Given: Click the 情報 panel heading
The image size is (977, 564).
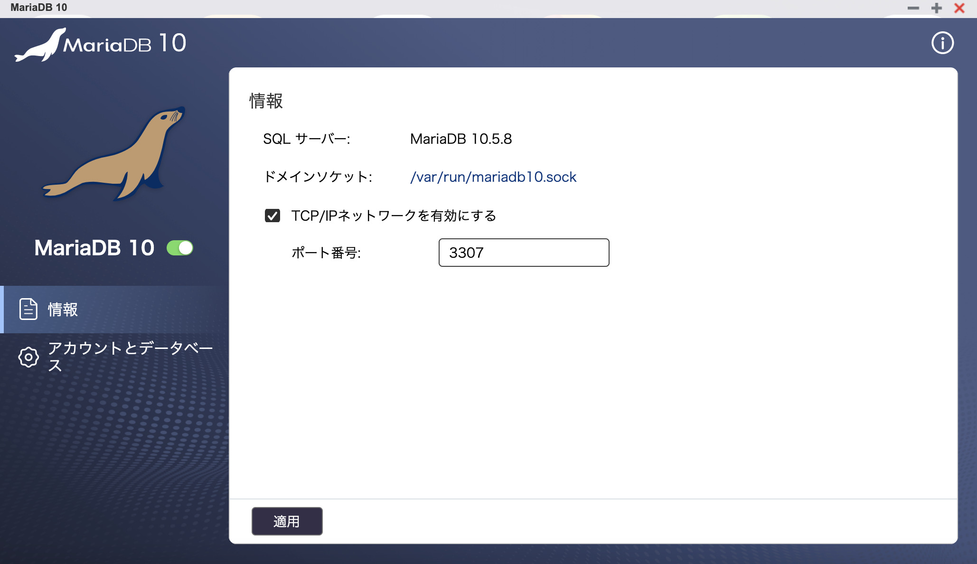Looking at the screenshot, I should (x=266, y=101).
